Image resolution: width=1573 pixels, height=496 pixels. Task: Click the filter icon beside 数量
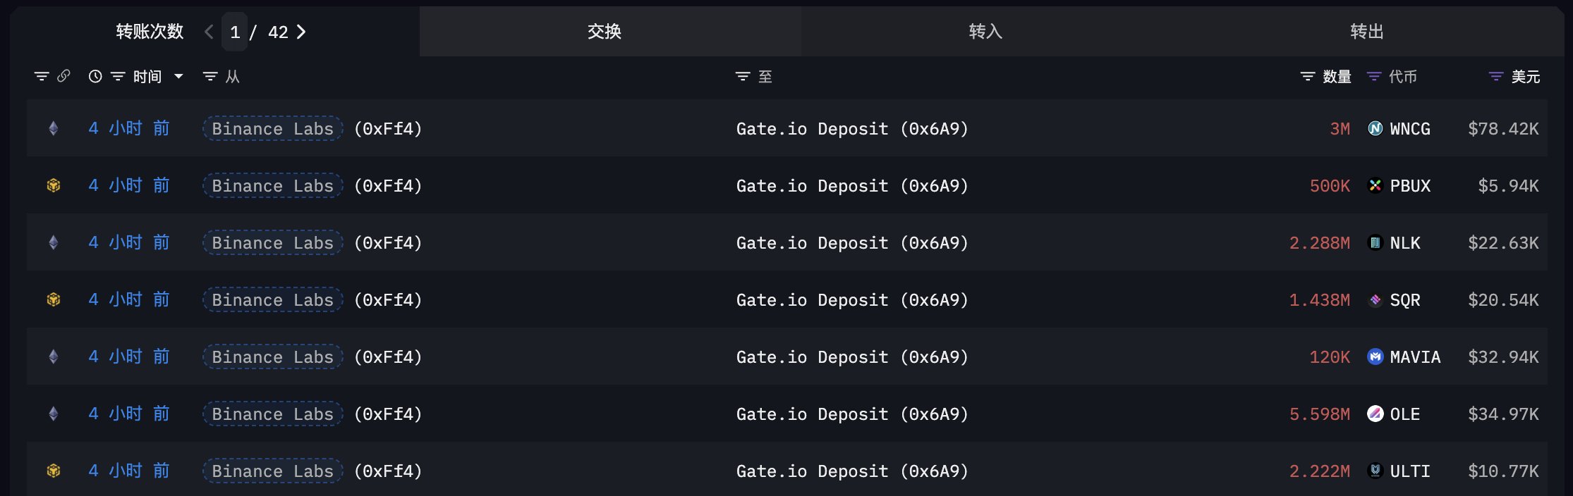click(1307, 76)
